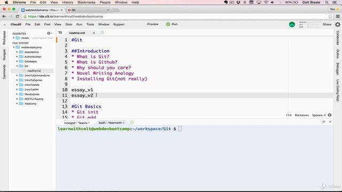The width and height of the screenshot is (342, 192).
Task: Click the editor pane tab list icon
Action: click(60, 33)
